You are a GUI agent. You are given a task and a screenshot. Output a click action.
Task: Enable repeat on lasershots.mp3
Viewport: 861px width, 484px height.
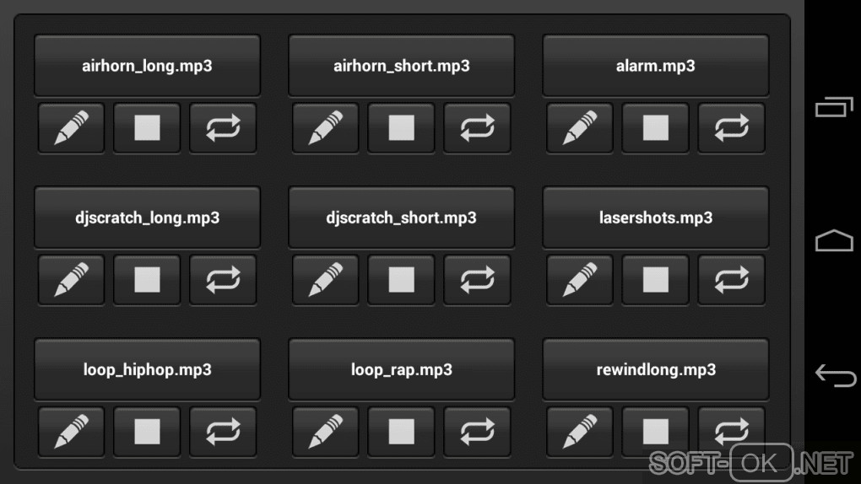pos(731,280)
